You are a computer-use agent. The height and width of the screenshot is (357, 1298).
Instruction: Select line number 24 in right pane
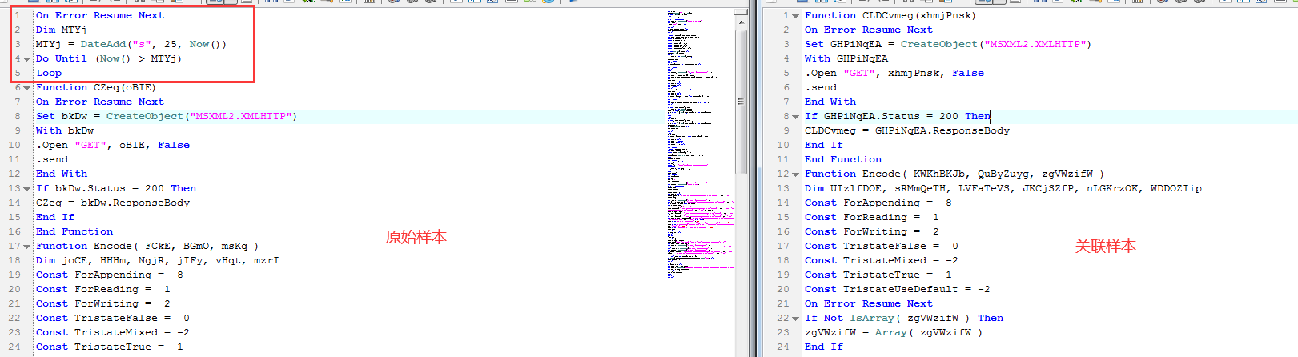[x=782, y=347]
